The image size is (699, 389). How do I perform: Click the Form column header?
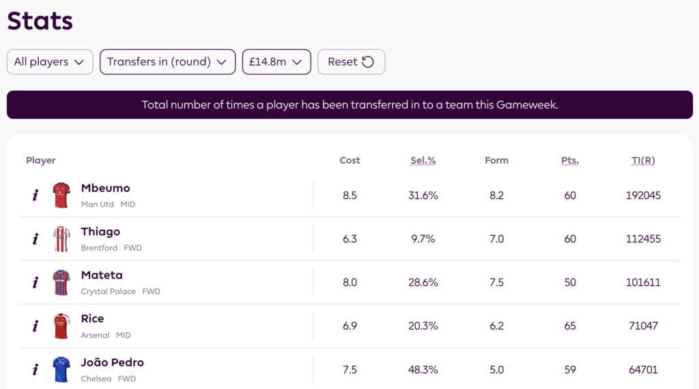[x=497, y=160]
